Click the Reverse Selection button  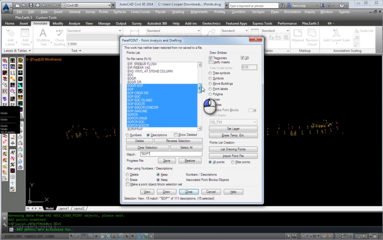178,141
